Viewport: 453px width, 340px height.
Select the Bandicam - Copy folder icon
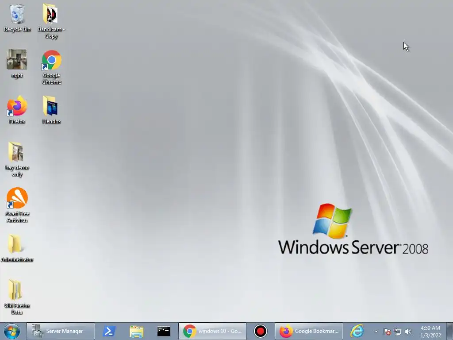pyautogui.click(x=51, y=21)
